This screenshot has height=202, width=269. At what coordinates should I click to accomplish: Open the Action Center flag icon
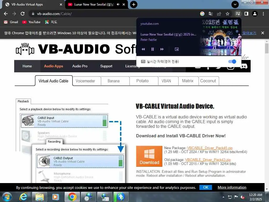236,197
